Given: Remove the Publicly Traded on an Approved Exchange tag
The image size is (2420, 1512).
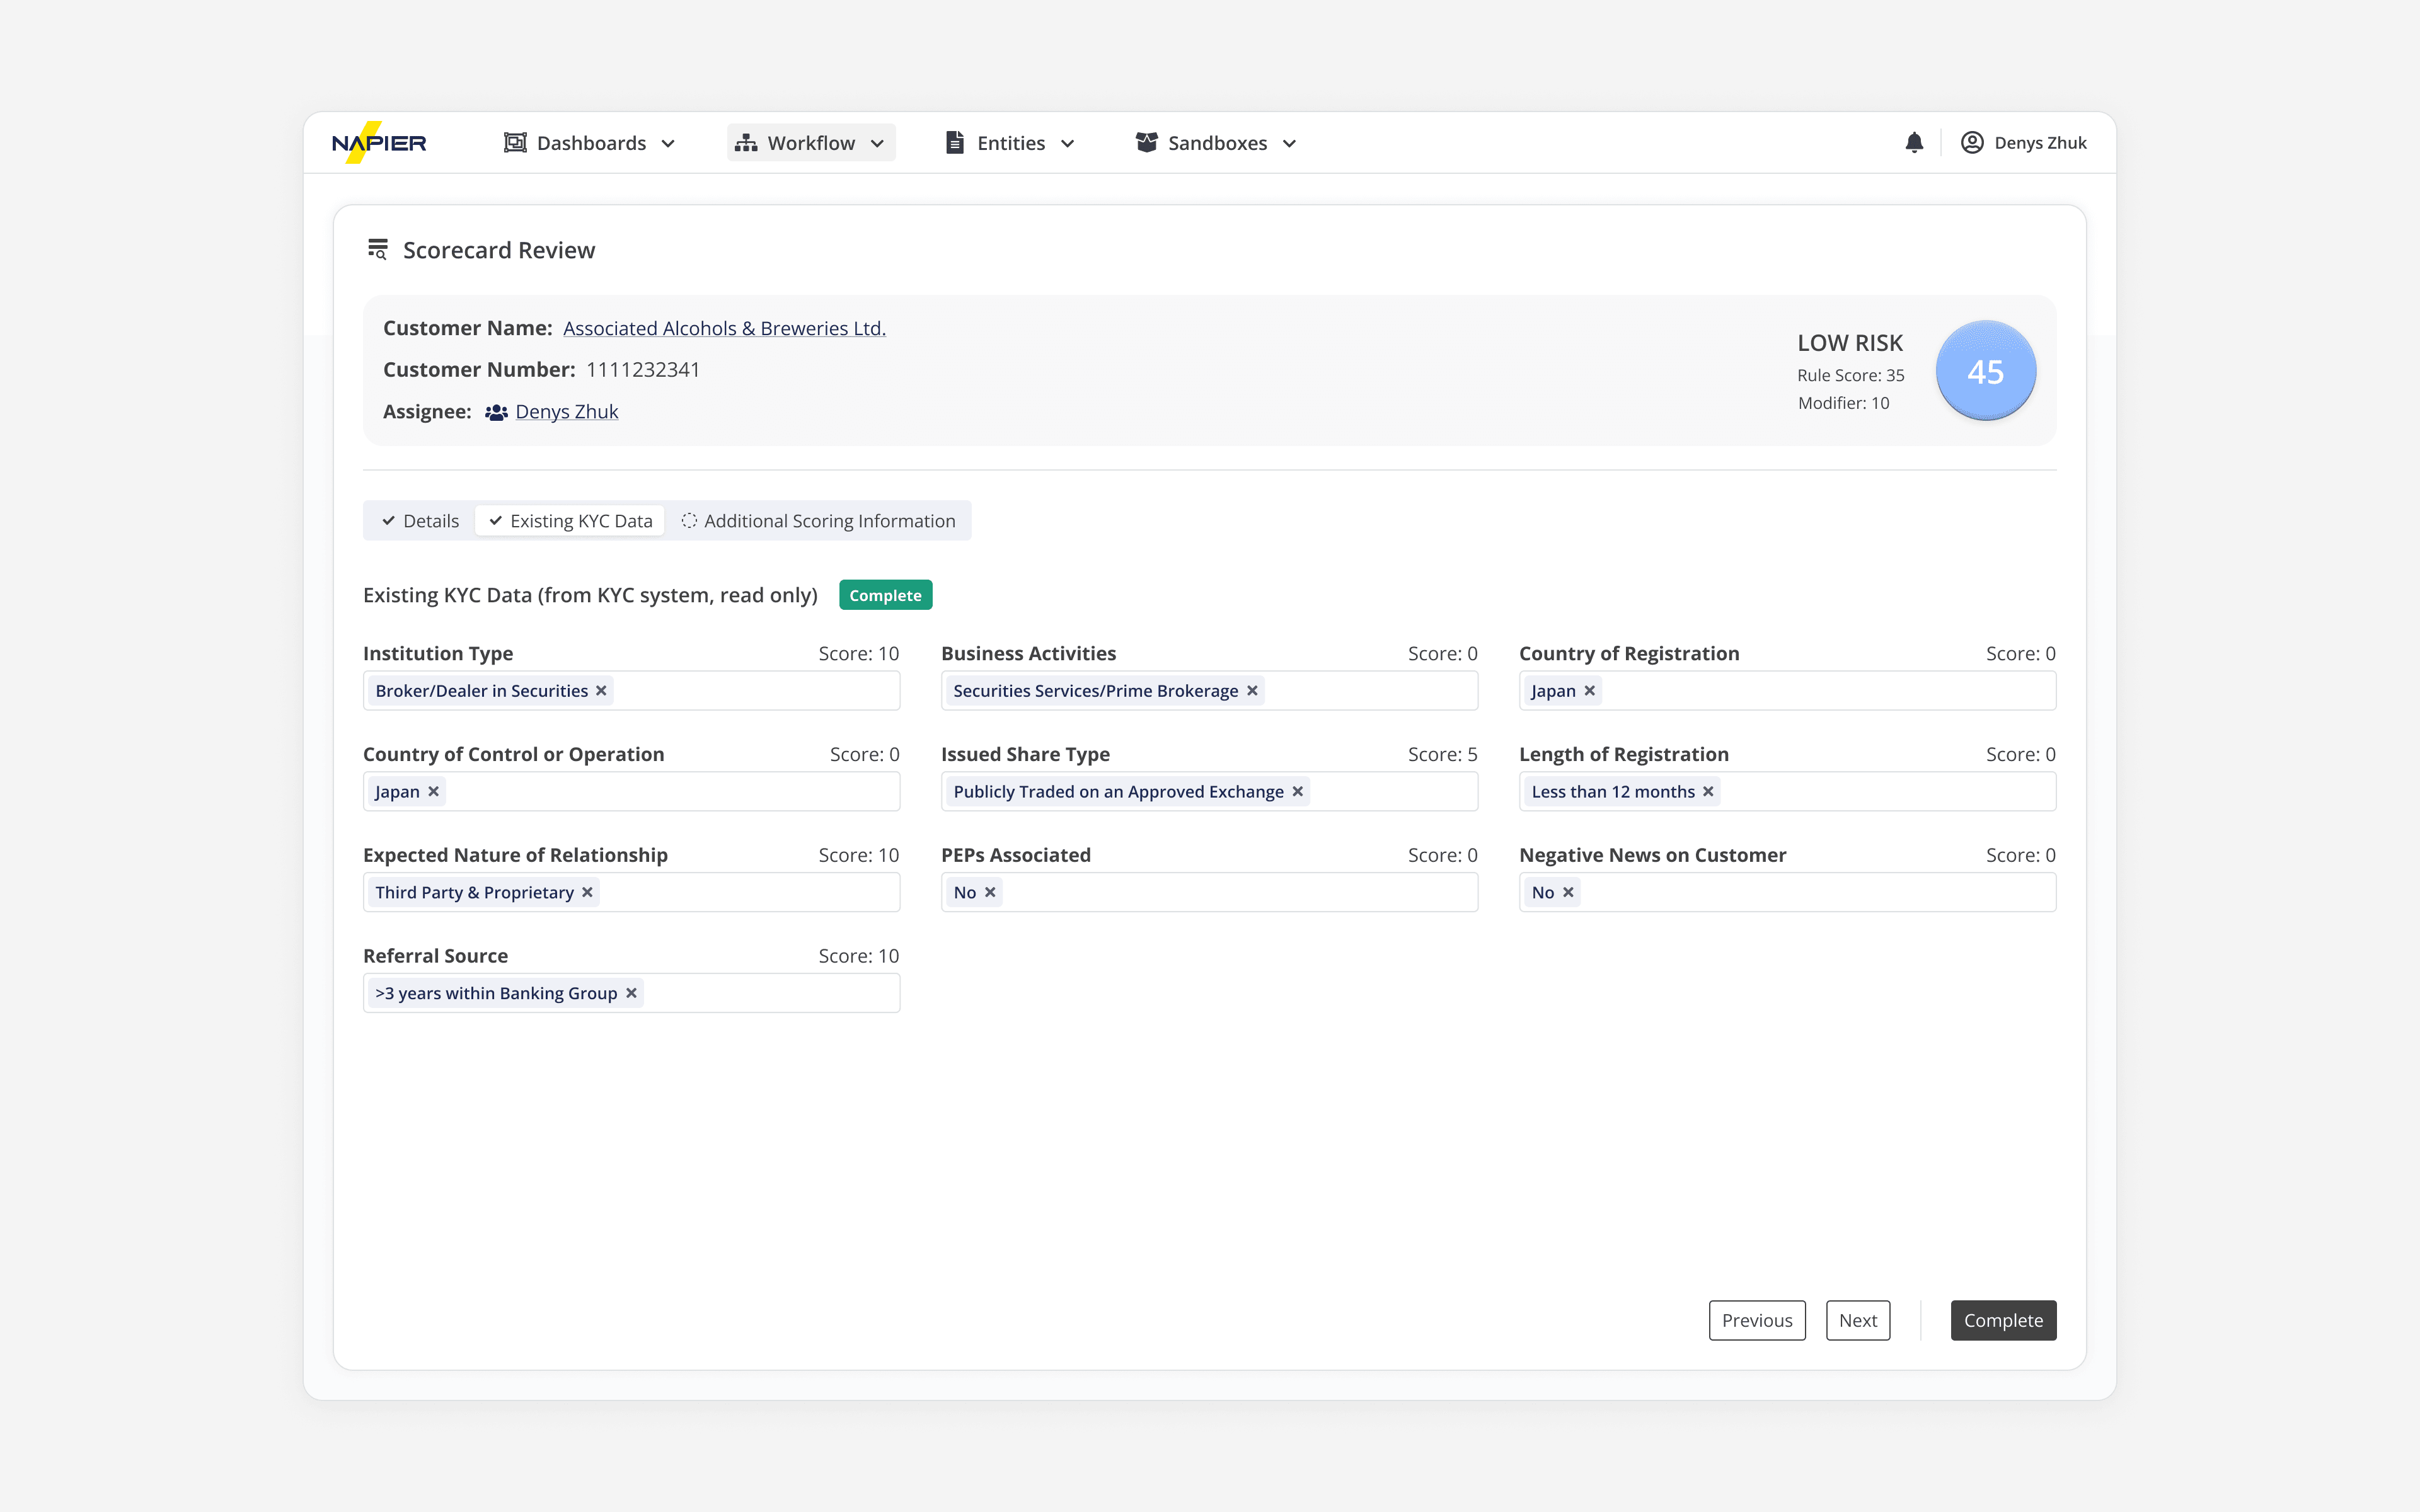Looking at the screenshot, I should click(x=1297, y=792).
